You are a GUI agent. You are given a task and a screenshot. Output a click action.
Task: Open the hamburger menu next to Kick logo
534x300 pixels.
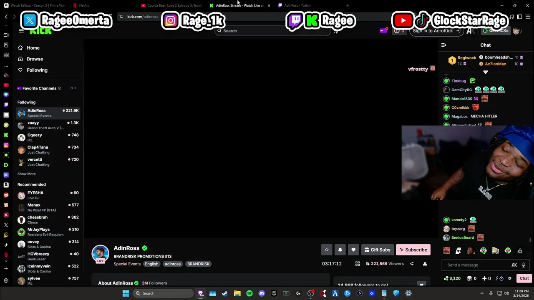coord(21,31)
